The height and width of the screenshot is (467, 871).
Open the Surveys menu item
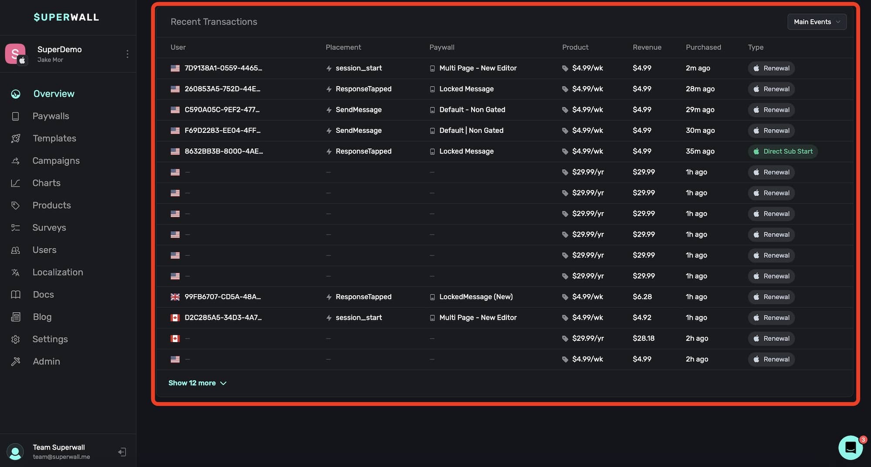pyautogui.click(x=49, y=228)
